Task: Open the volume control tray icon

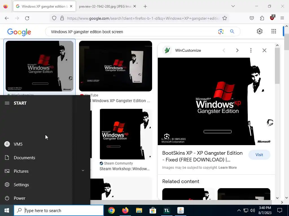Action: pyautogui.click(x=253, y=210)
